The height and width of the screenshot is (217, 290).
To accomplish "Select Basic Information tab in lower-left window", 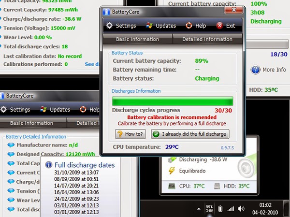I will point(31,123).
